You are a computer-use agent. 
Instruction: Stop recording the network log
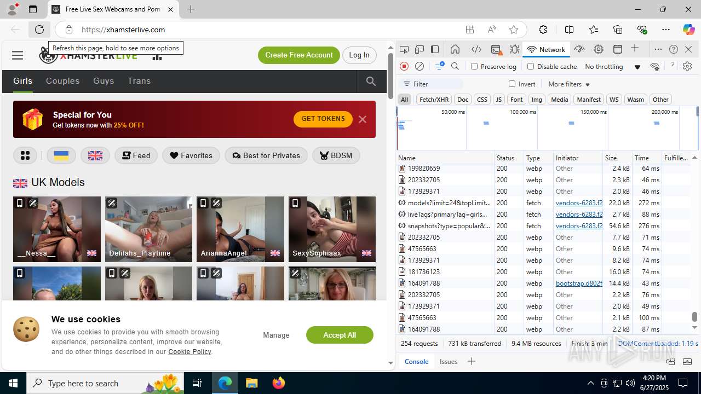coord(404,66)
